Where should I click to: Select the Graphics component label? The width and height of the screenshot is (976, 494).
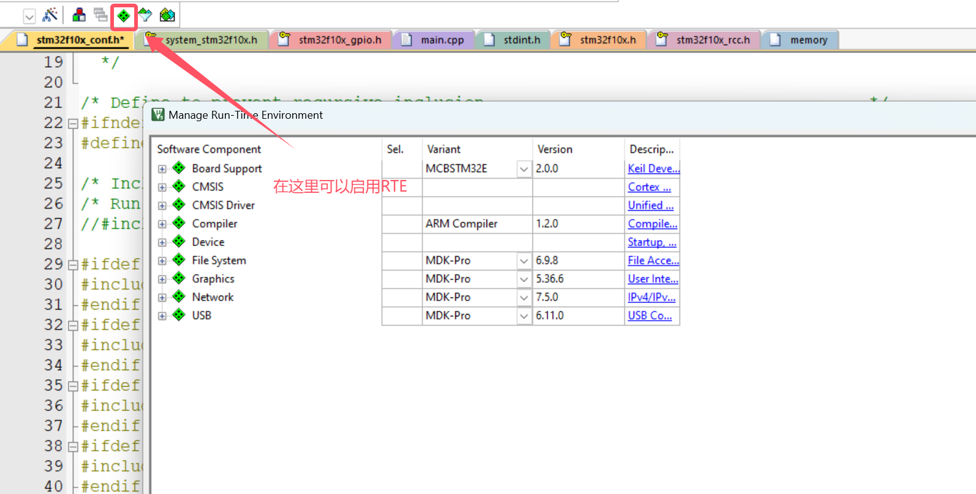pos(213,279)
